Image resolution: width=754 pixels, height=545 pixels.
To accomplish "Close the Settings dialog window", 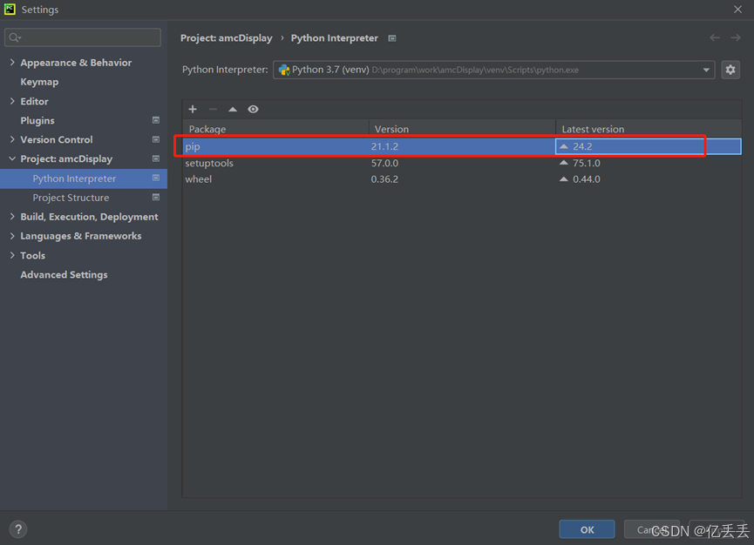I will coord(737,9).
